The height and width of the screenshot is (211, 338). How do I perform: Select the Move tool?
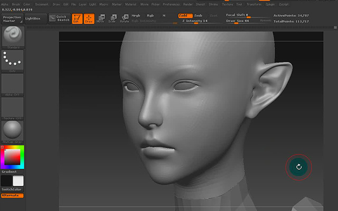[101, 19]
